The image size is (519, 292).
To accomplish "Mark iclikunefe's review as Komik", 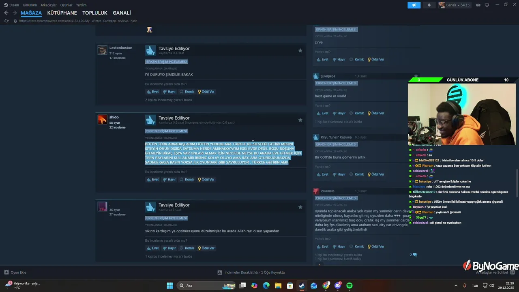I will pos(357,247).
